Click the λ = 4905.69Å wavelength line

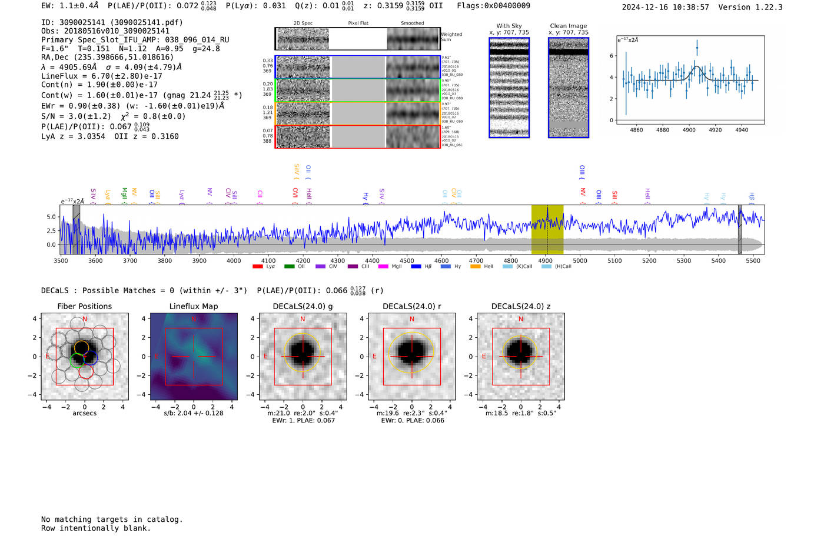tap(112, 67)
